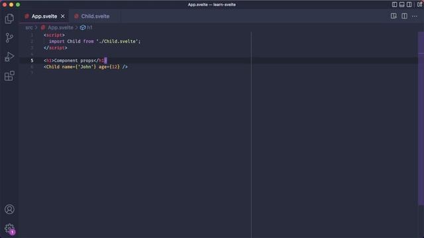This screenshot has width=424, height=238.
Task: Select the src breadcrumb
Action: [29, 28]
